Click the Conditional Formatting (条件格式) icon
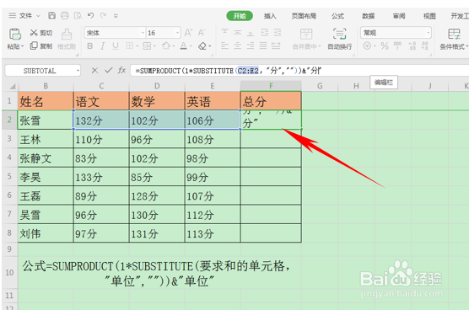469x310 pixels. tap(454, 34)
